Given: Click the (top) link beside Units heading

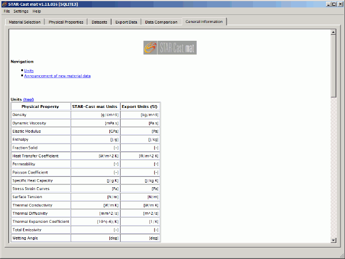Looking at the screenshot, I should [28, 99].
